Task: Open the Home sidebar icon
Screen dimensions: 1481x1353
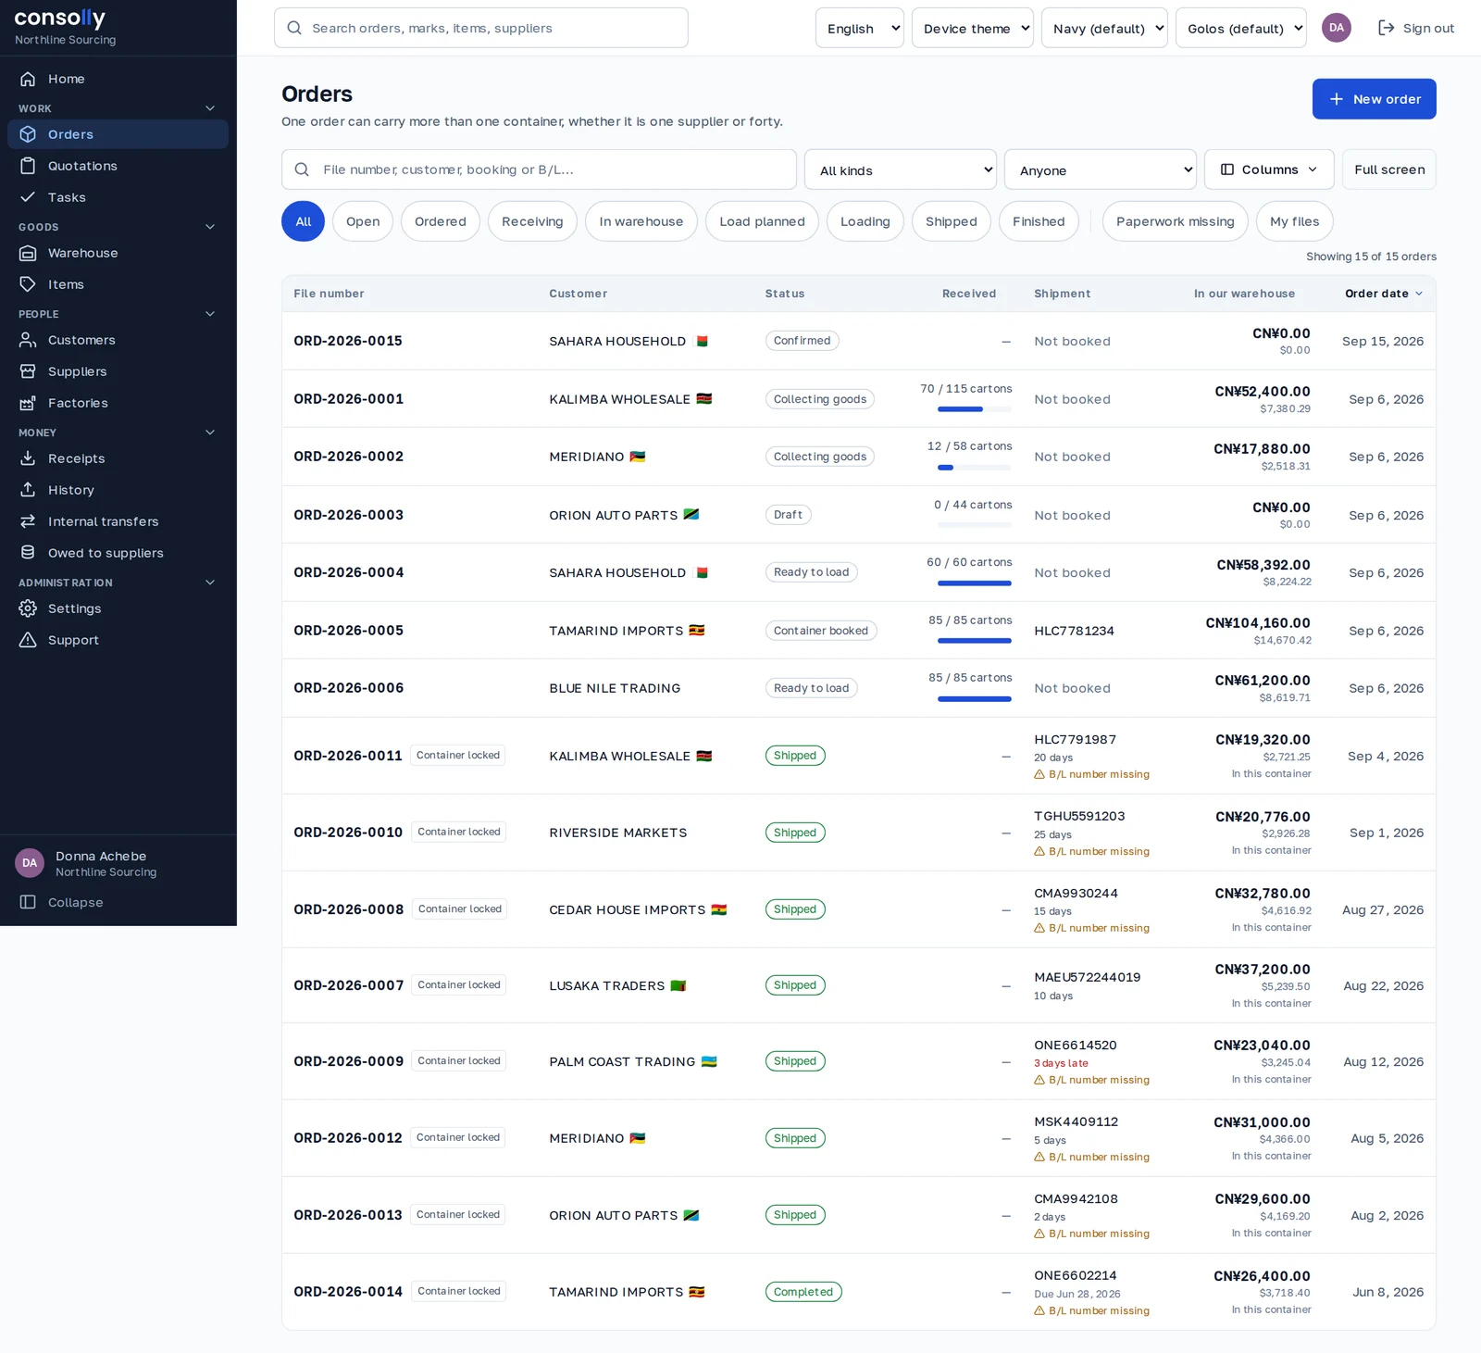Action: (x=28, y=79)
